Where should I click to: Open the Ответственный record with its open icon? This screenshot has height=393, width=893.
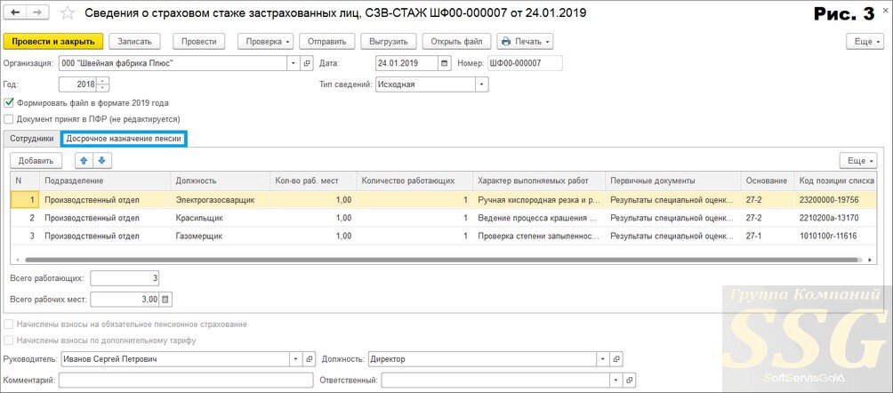(628, 380)
